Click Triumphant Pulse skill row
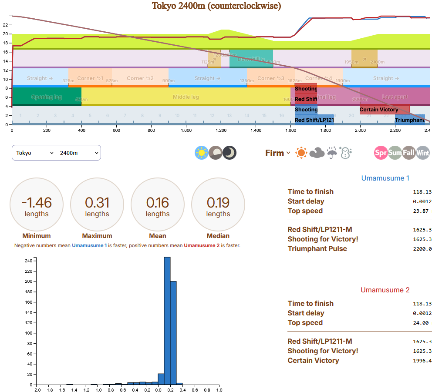This screenshot has width=432, height=392. point(360,248)
